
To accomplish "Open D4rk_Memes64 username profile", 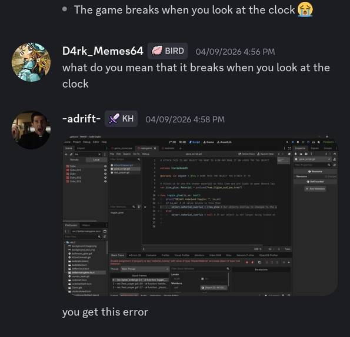I will (x=103, y=51).
